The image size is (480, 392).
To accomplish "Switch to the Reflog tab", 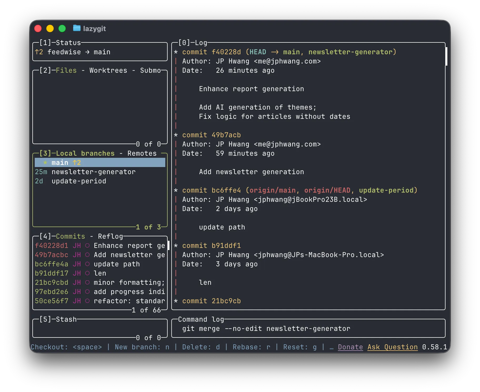I will click(x=111, y=236).
